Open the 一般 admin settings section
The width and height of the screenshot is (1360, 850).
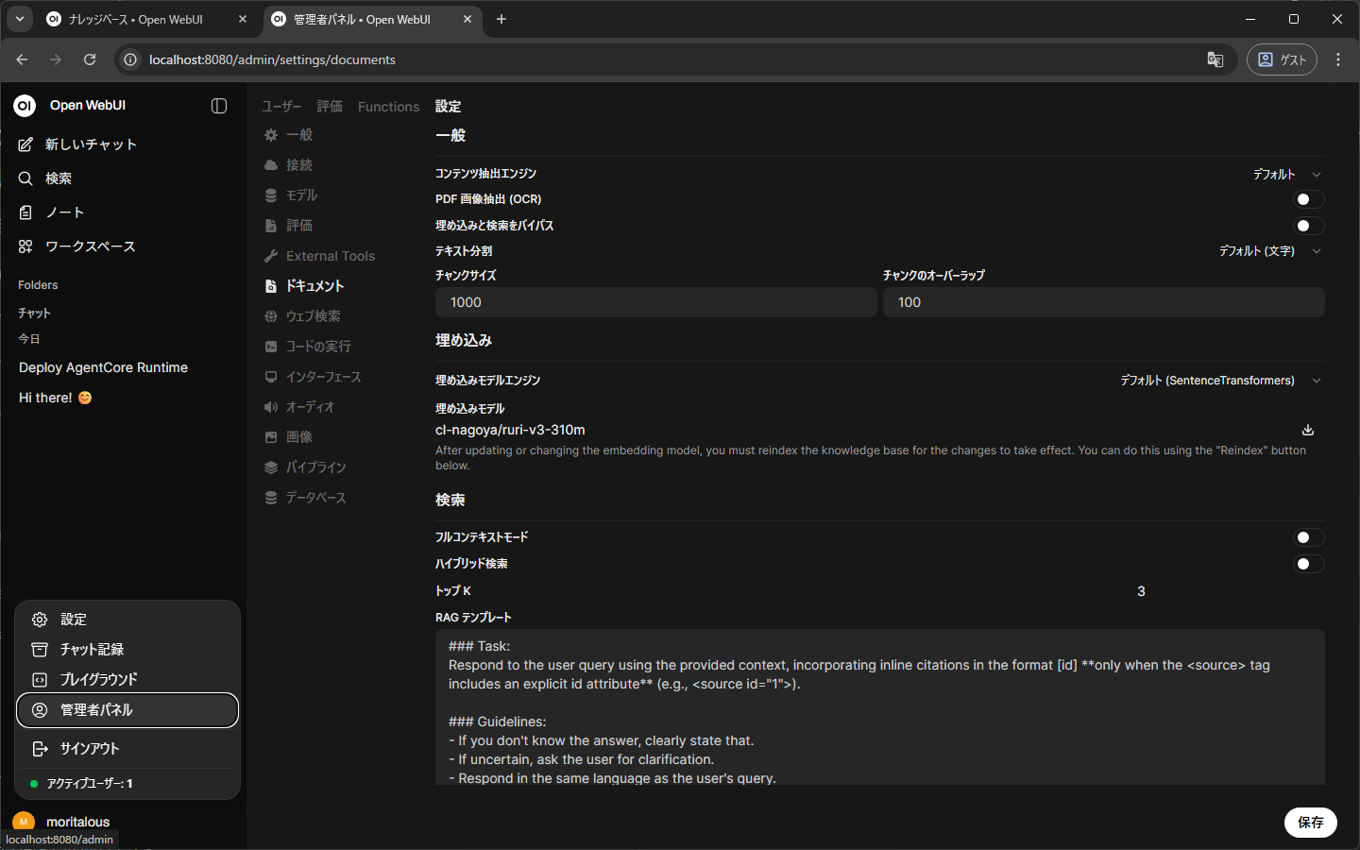289,135
